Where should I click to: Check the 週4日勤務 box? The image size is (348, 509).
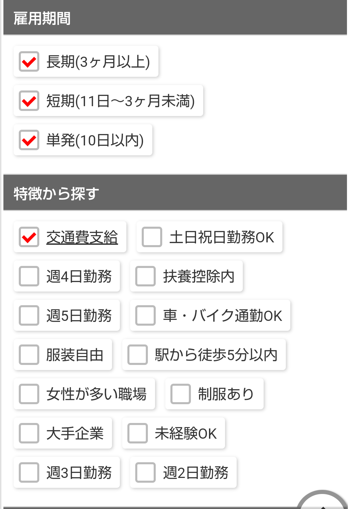coord(29,277)
